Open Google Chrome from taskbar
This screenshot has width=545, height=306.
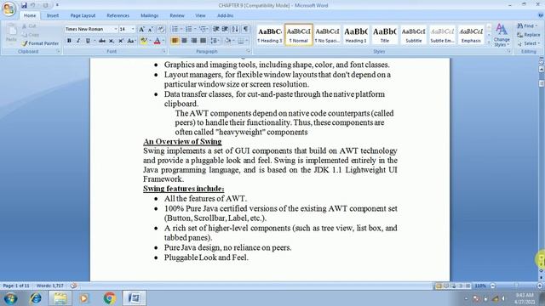pos(110,298)
